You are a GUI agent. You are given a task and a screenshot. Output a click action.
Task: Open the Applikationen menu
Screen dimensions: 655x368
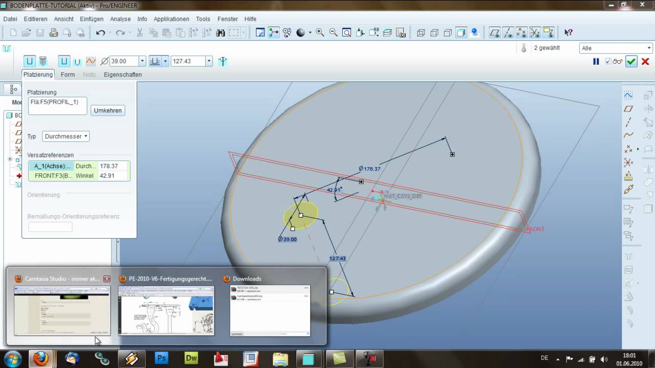(171, 19)
